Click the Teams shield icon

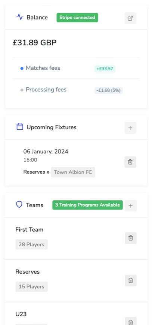point(19,205)
